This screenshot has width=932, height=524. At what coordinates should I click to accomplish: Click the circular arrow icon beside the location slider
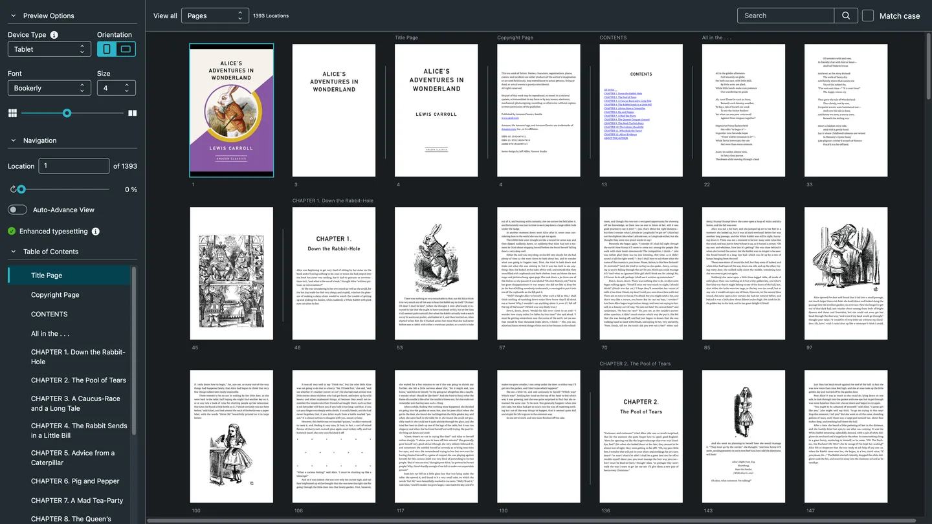[x=13, y=190]
